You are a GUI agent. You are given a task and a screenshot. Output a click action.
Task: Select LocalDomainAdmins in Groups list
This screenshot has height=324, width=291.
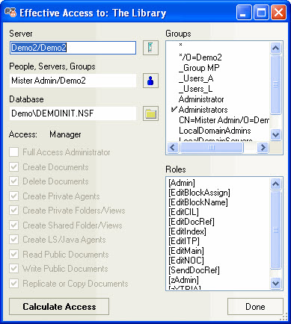pos(215,131)
